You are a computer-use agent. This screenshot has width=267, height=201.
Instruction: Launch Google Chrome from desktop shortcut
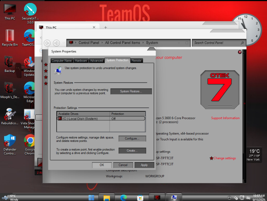click(29, 145)
